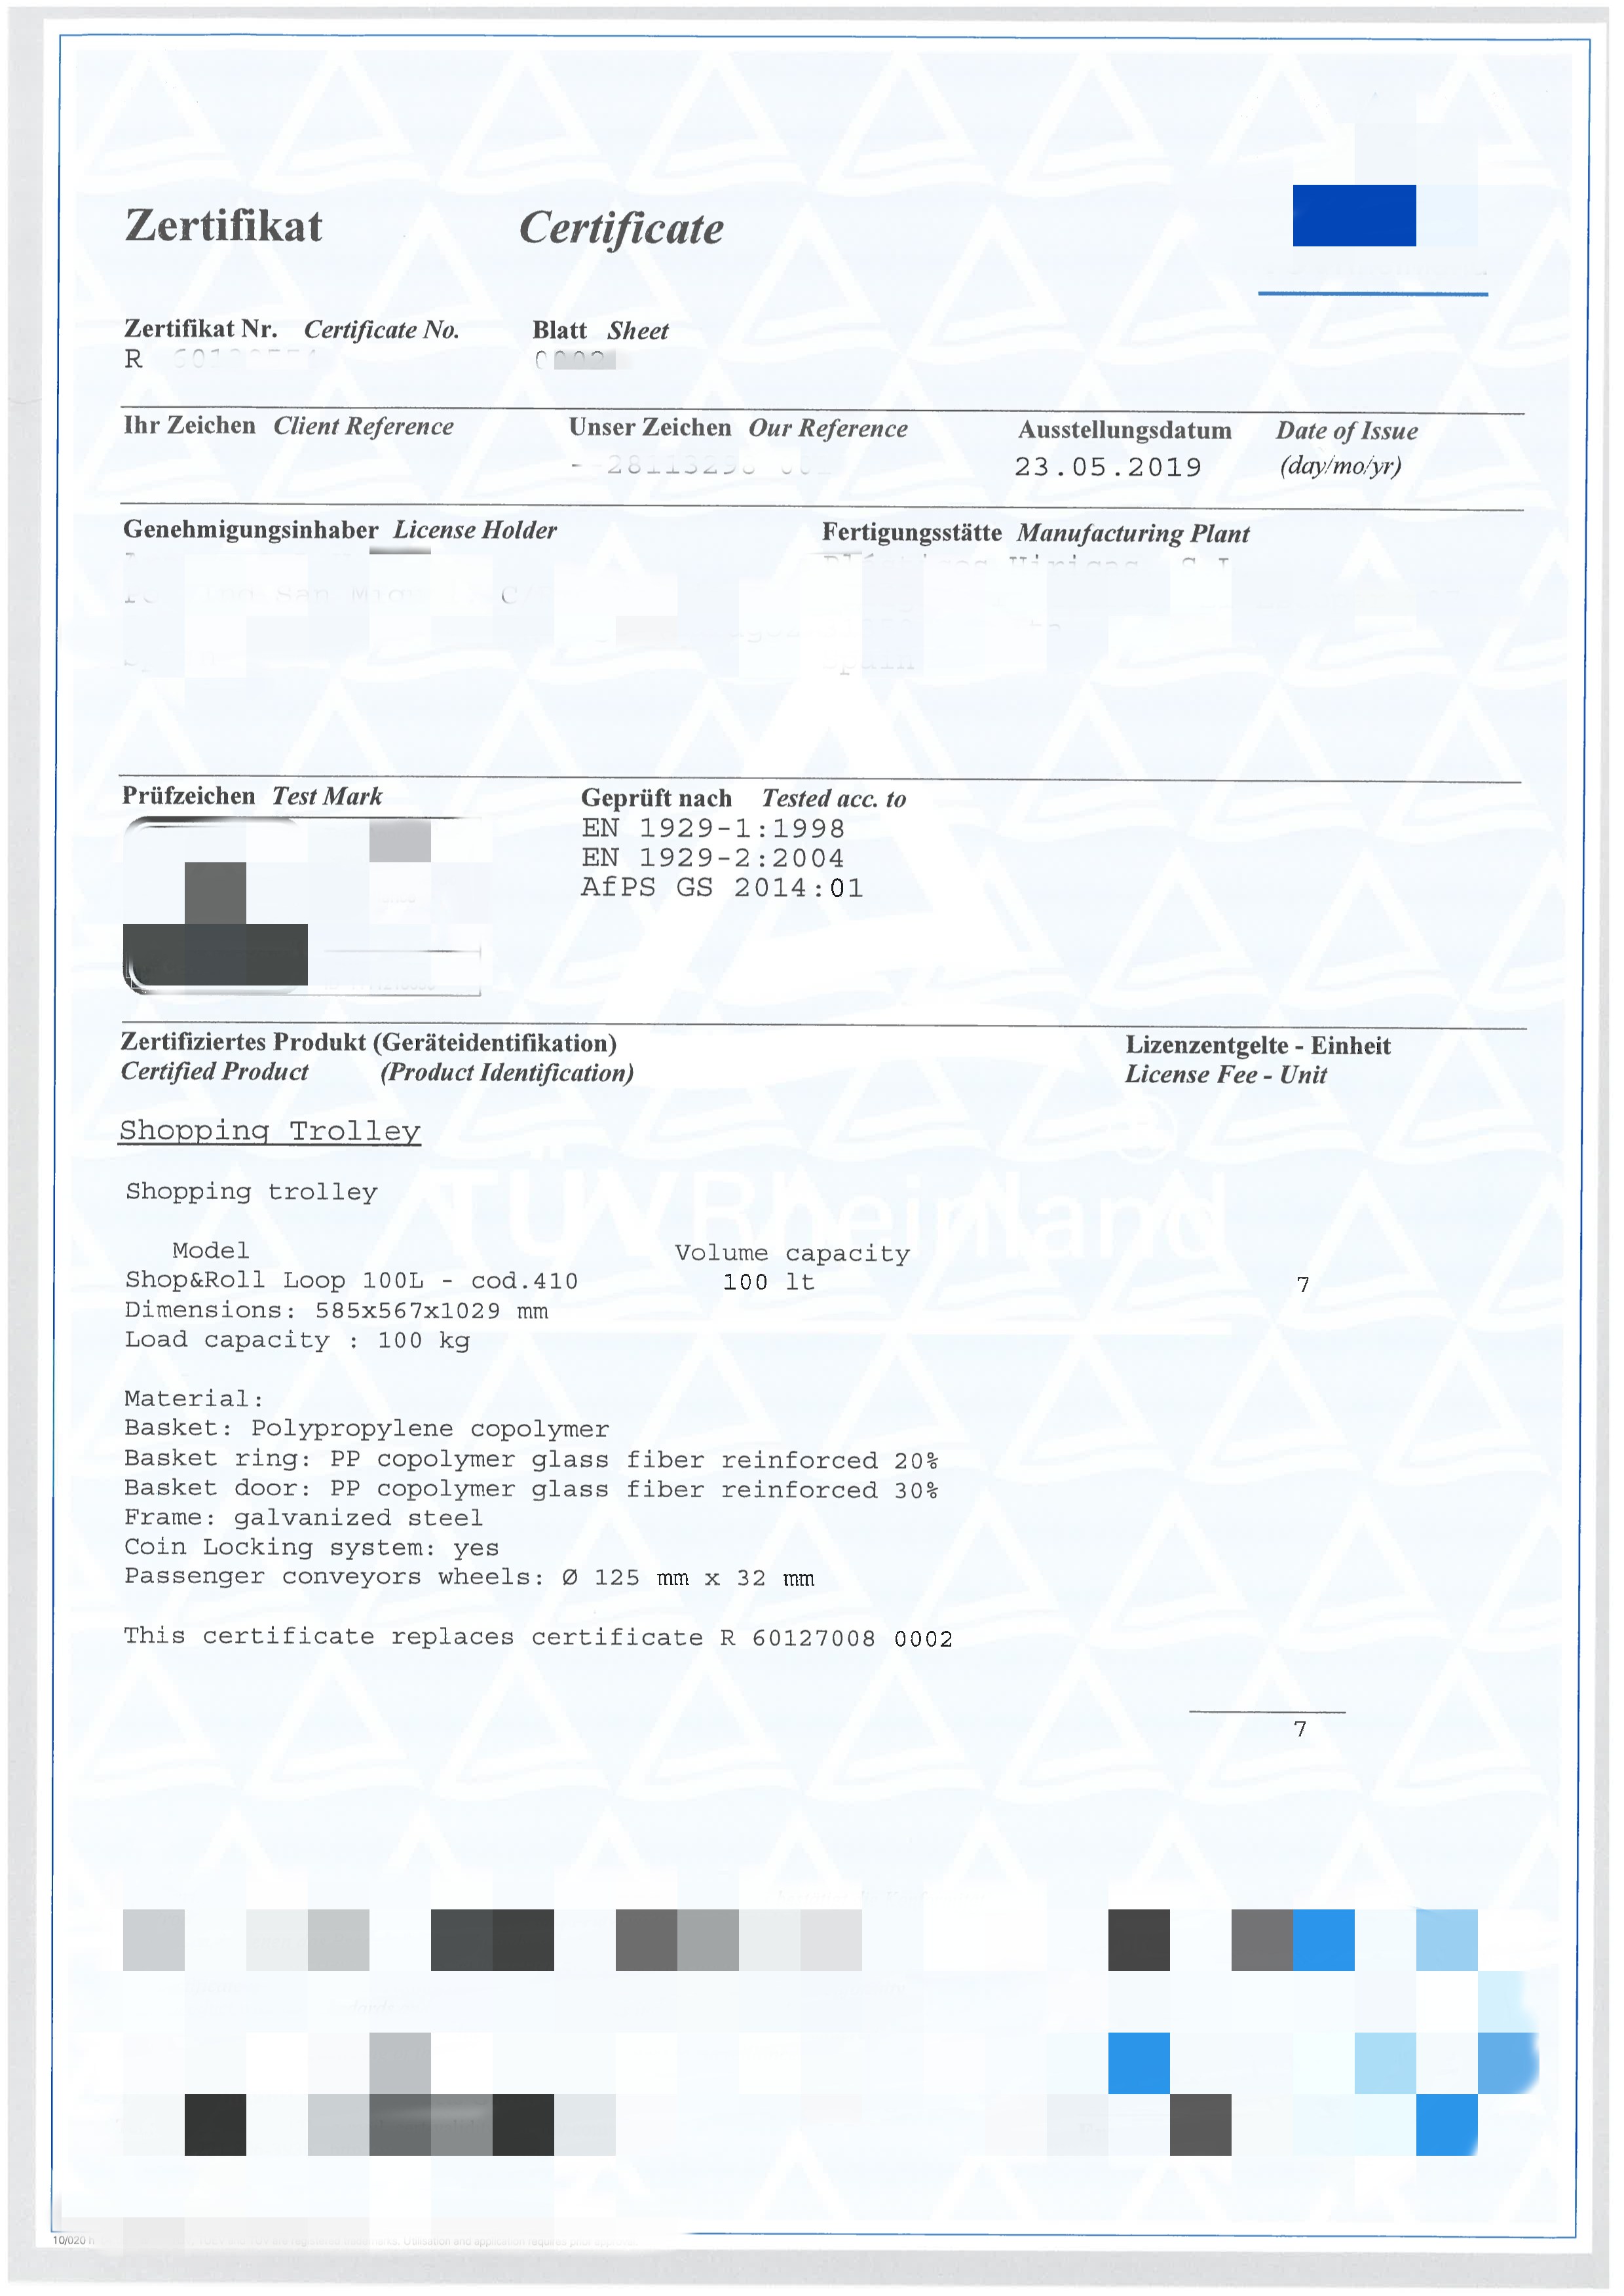Click the total '7' under the line
Screen dimensions: 1624x2296
point(1299,1729)
